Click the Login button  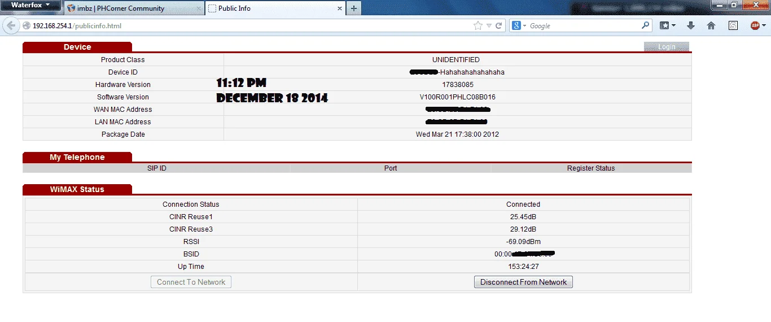point(667,47)
